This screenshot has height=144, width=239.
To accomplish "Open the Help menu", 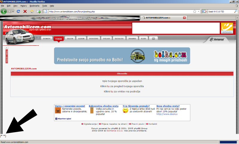I will [x=52, y=6].
